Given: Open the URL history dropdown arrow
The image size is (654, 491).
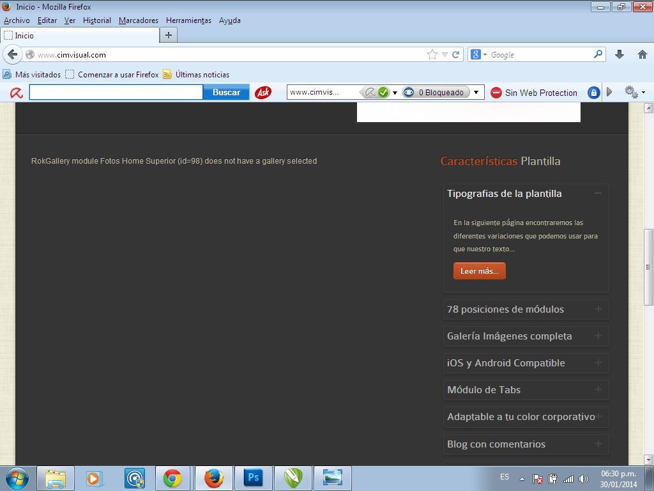Looking at the screenshot, I should 445,55.
